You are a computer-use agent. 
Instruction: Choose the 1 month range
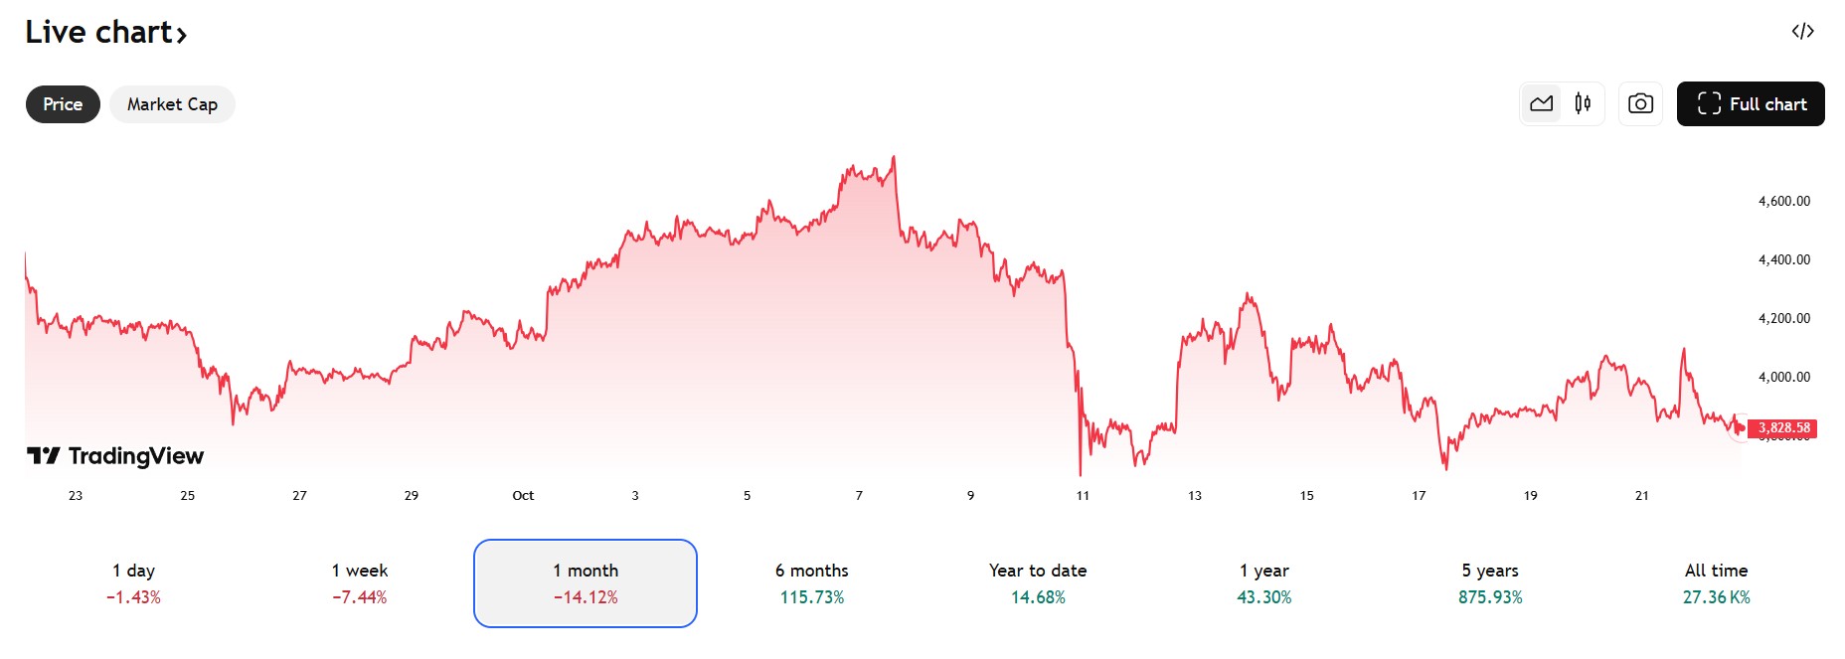[586, 583]
